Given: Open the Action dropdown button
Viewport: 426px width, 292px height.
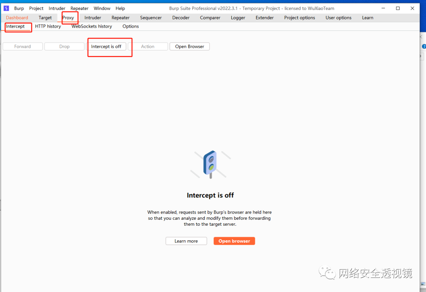Looking at the screenshot, I should tap(148, 47).
